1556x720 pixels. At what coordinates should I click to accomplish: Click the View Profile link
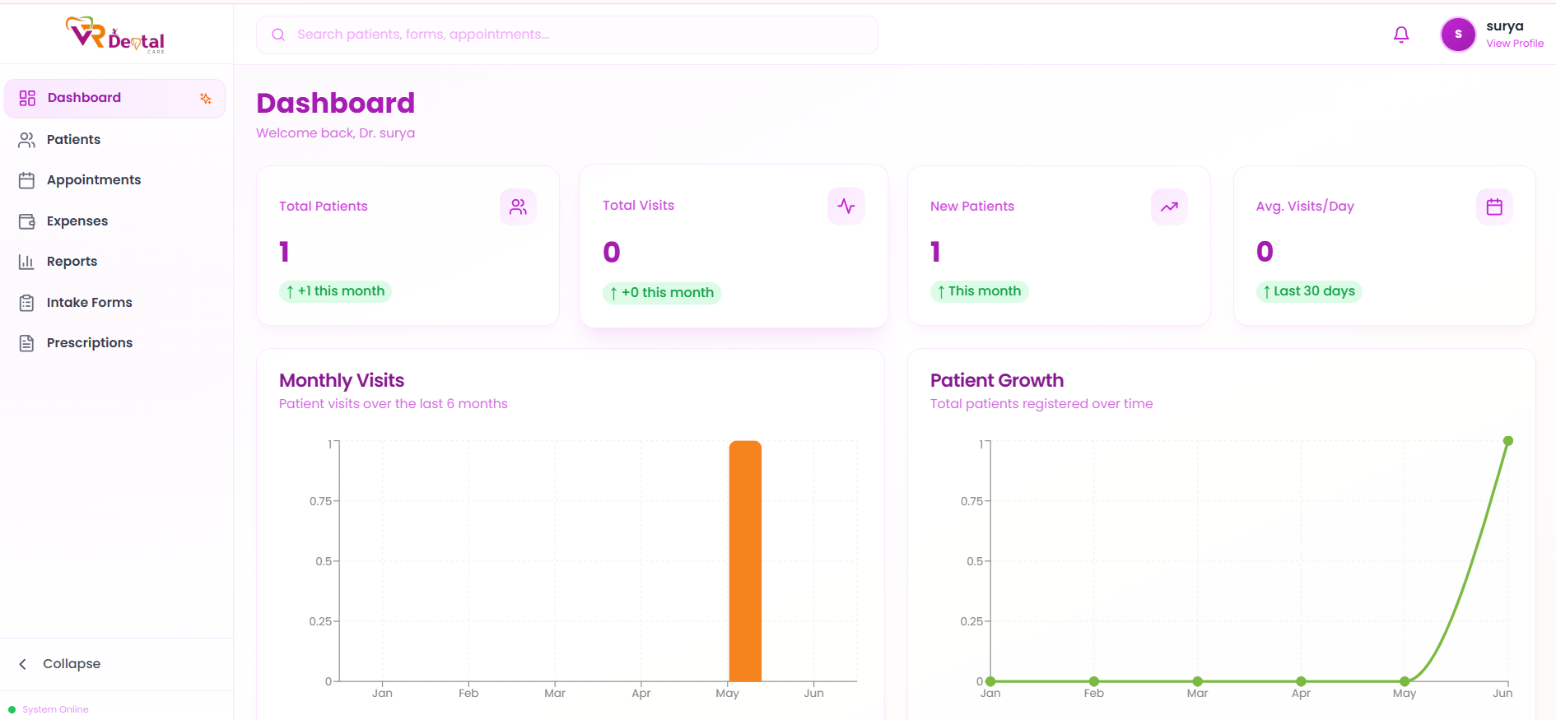coord(1514,44)
